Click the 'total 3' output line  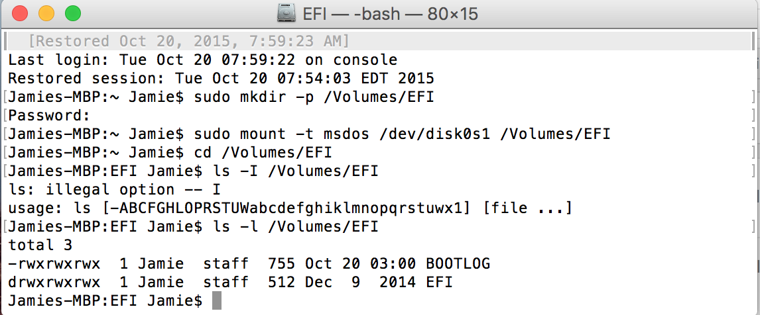pyautogui.click(x=40, y=245)
